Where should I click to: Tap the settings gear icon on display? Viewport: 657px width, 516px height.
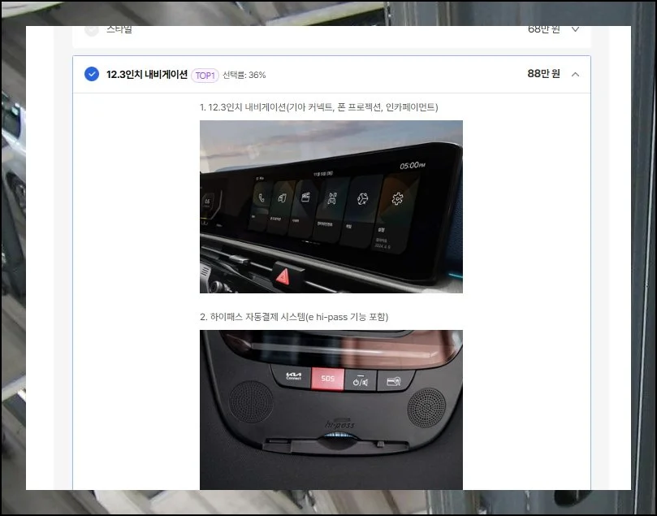pos(397,199)
